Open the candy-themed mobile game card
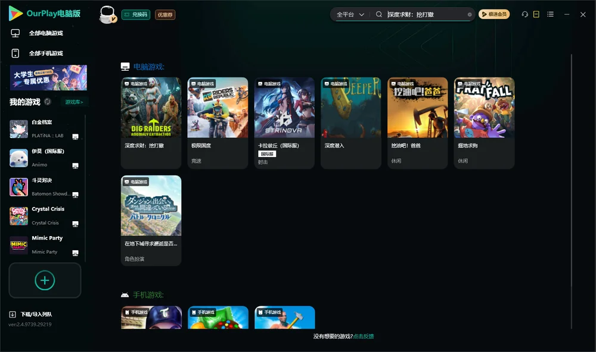The width and height of the screenshot is (596, 352). [x=218, y=318]
